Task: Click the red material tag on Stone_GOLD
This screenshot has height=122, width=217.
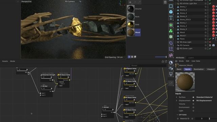Action: point(213,20)
